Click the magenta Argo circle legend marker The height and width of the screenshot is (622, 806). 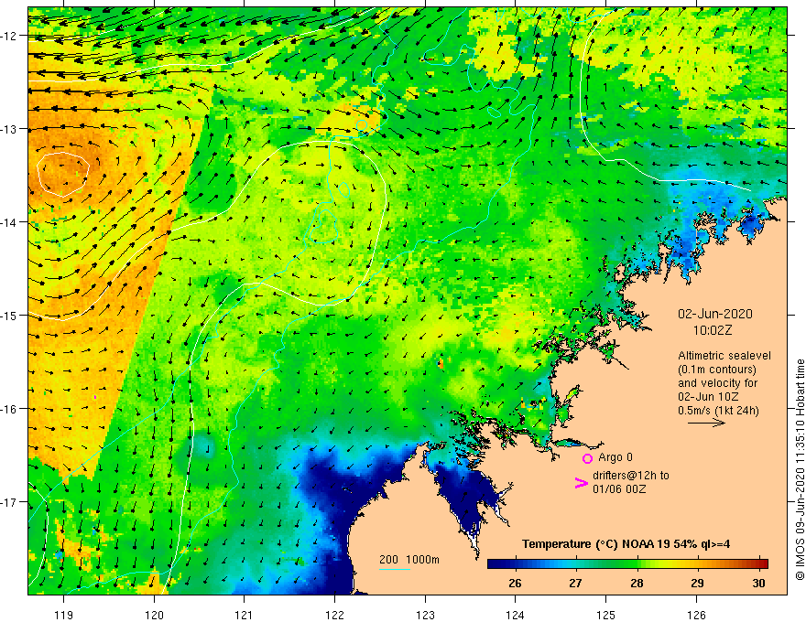tap(587, 458)
